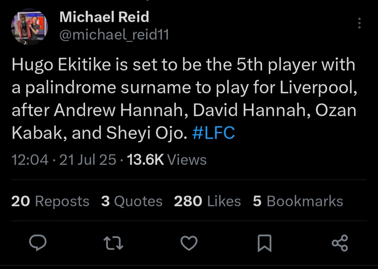The width and height of the screenshot is (378, 269).
Task: Show the 20 Reposts list
Action: pyautogui.click(x=50, y=201)
